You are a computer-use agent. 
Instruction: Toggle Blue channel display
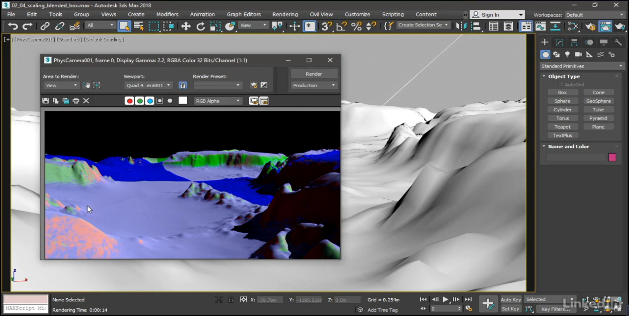(x=150, y=101)
